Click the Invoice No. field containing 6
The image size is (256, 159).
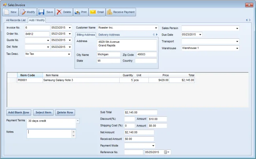coord(37,27)
